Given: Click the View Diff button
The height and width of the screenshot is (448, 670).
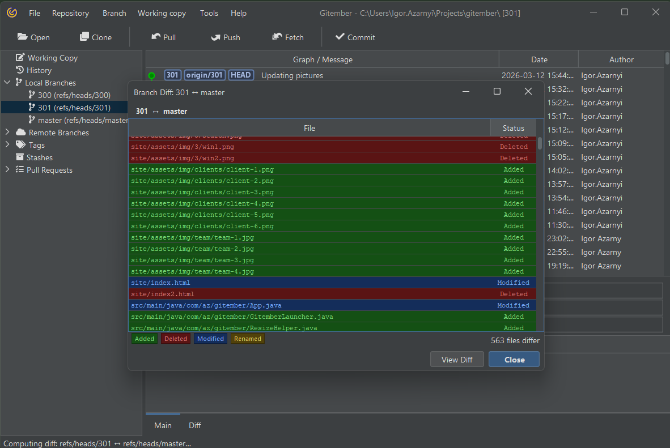Looking at the screenshot, I should (457, 360).
